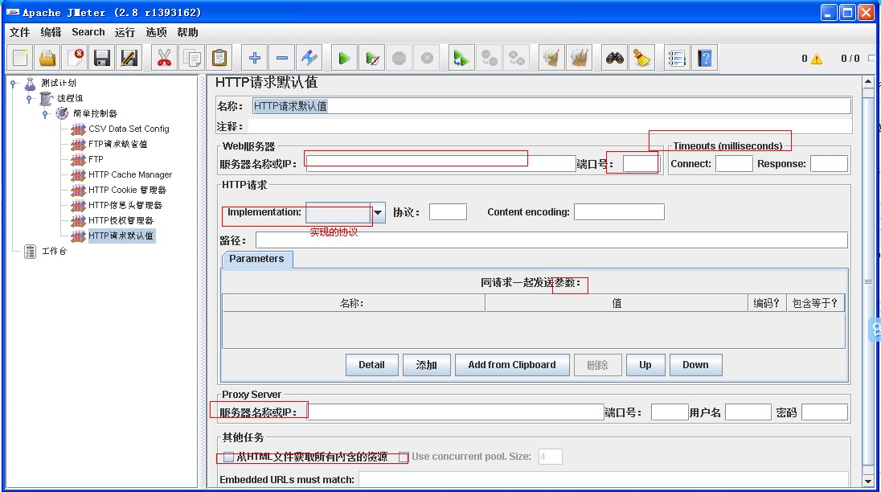This screenshot has width=881, height=492.
Task: Open the 运行 menu
Action: point(125,32)
